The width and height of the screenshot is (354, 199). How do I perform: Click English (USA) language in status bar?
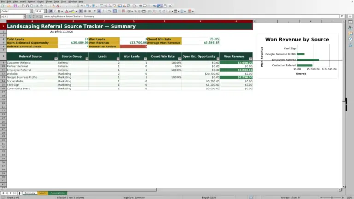pyautogui.click(x=209, y=198)
